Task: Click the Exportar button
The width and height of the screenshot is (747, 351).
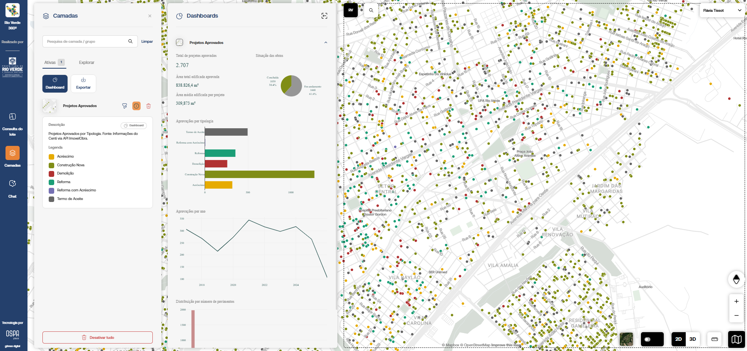Action: (x=83, y=84)
